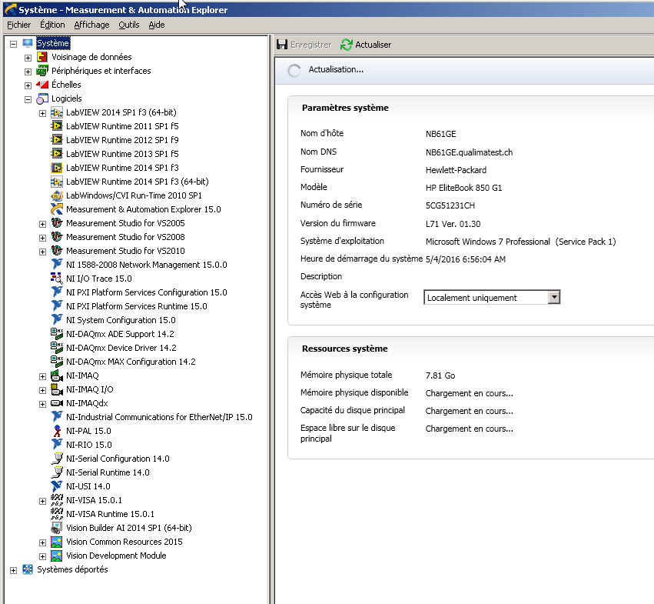Expand Measurement Studio for VS2010 node

(42, 252)
